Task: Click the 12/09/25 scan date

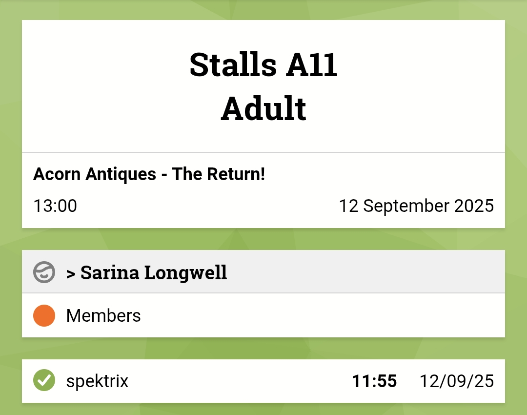Action: point(456,381)
